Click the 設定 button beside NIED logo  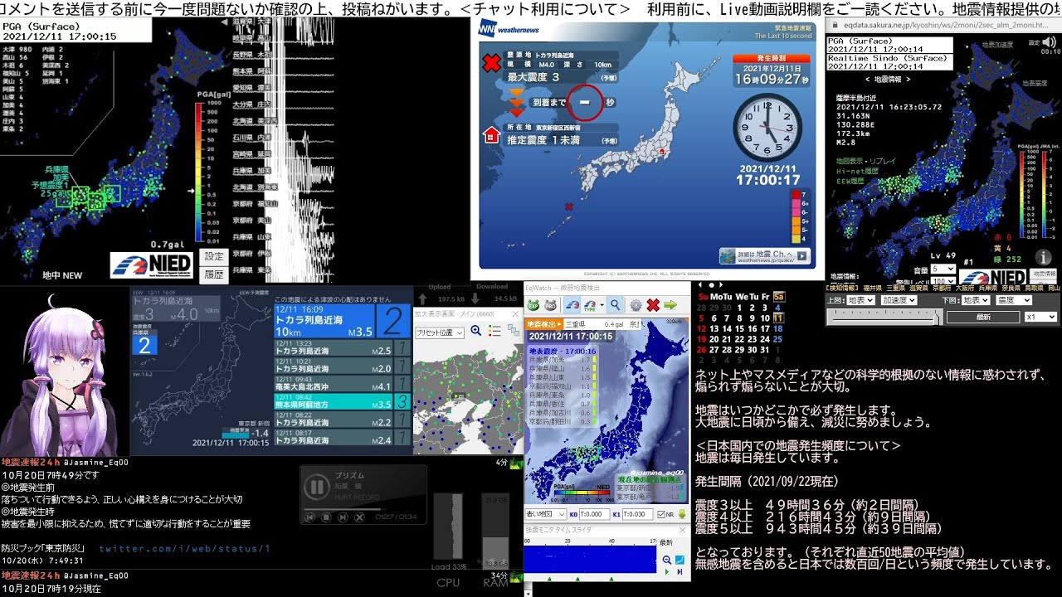(x=215, y=257)
